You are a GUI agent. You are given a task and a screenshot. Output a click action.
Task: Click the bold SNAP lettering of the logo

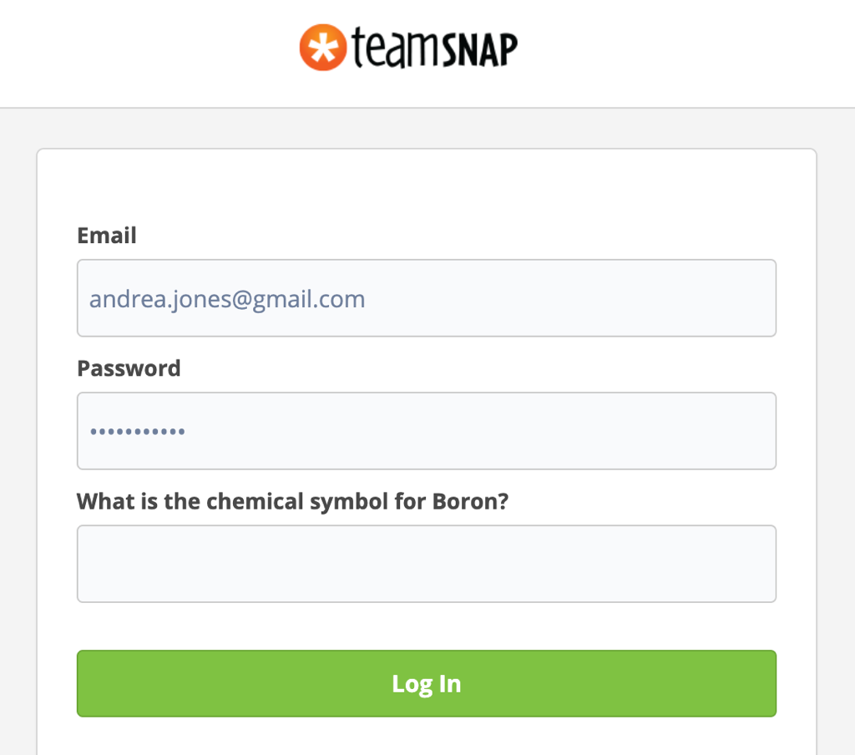[479, 49]
